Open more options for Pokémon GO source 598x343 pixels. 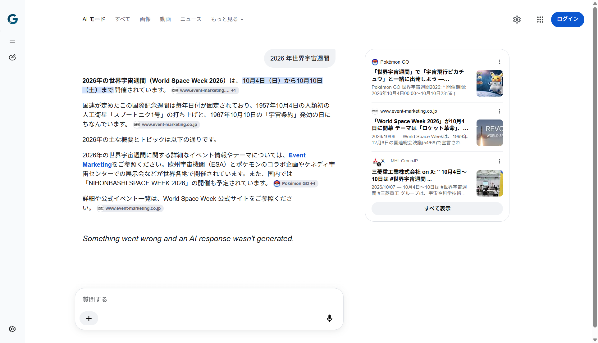[x=500, y=62]
